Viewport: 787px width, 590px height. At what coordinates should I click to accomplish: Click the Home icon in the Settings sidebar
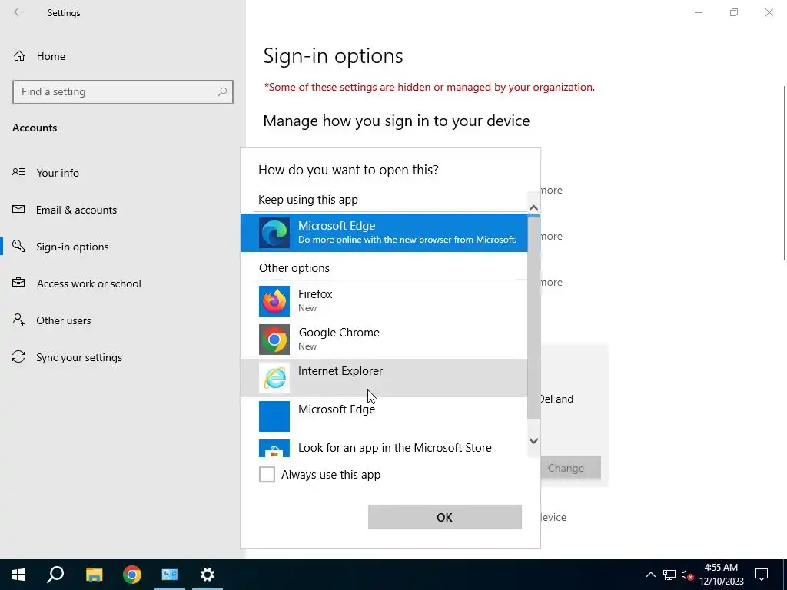19,55
